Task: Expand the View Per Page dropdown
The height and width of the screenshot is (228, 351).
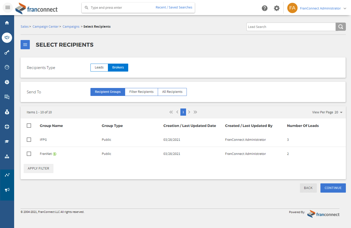Action: pyautogui.click(x=339, y=112)
